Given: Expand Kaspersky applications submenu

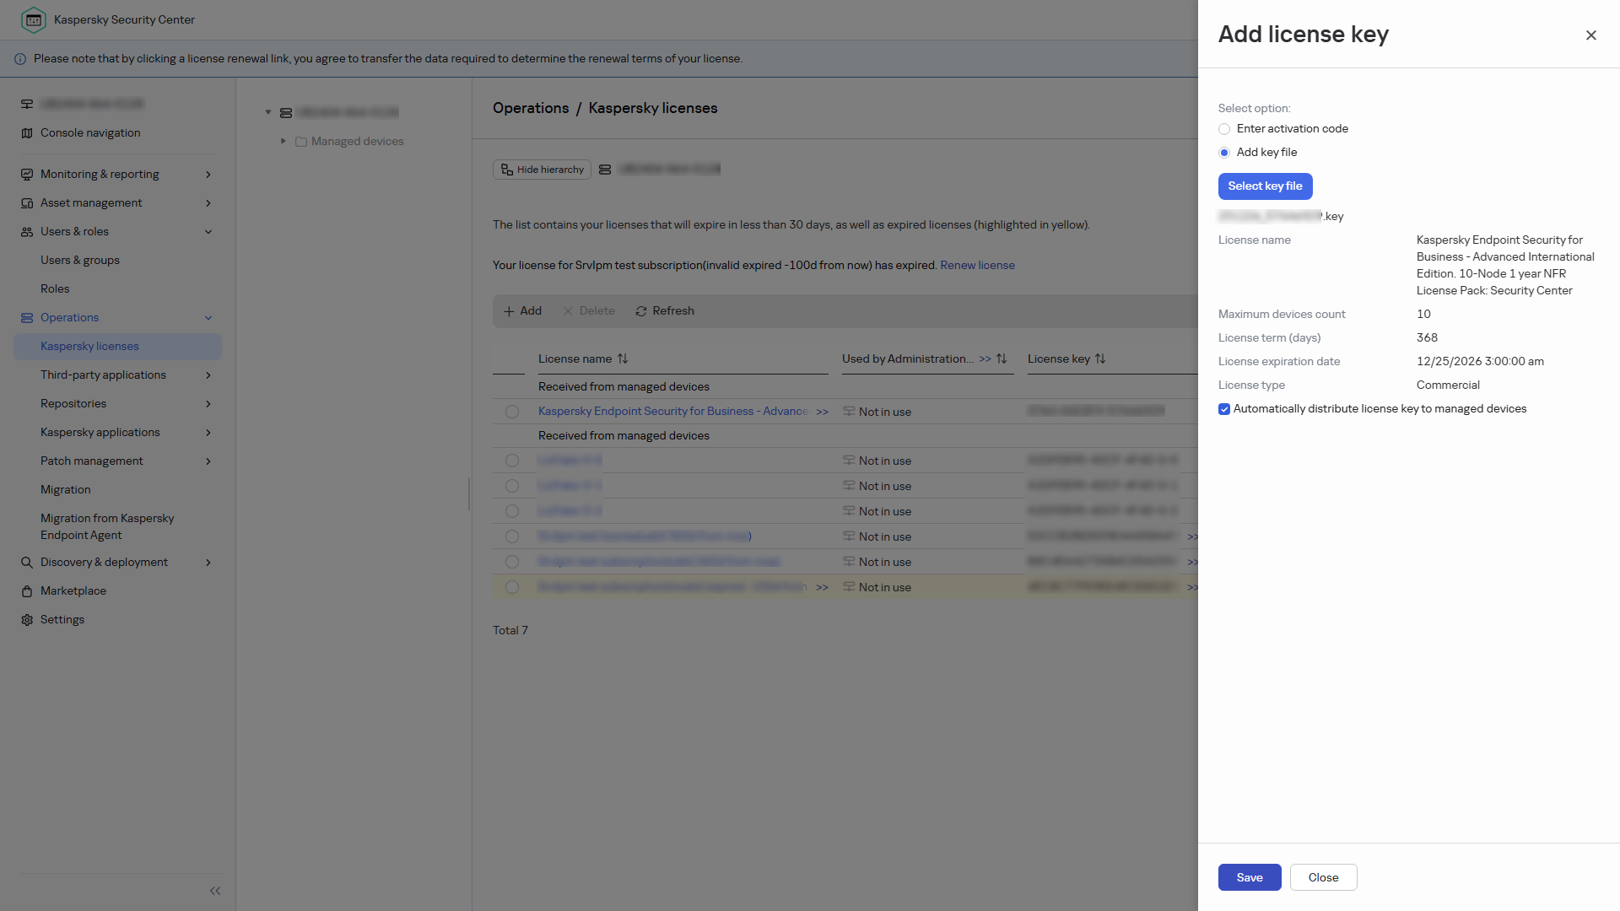Looking at the screenshot, I should pyautogui.click(x=208, y=433).
